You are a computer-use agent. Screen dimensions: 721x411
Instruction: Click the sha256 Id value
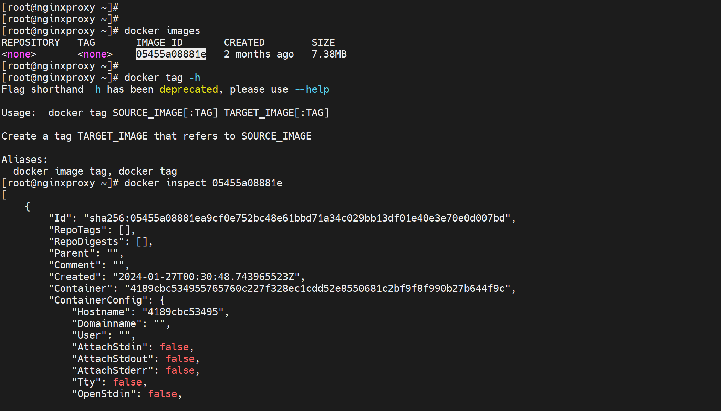coord(297,218)
